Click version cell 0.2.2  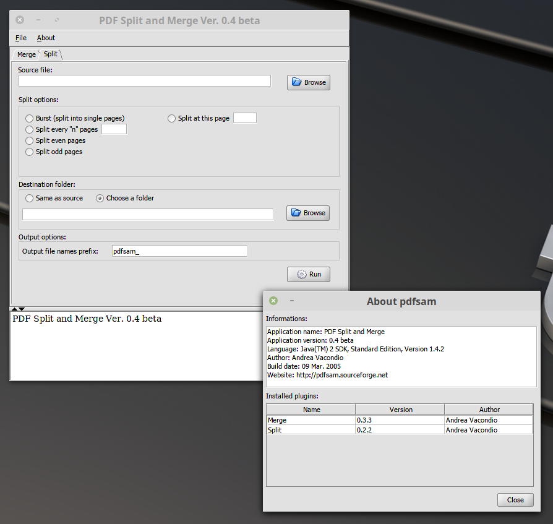tap(400, 430)
